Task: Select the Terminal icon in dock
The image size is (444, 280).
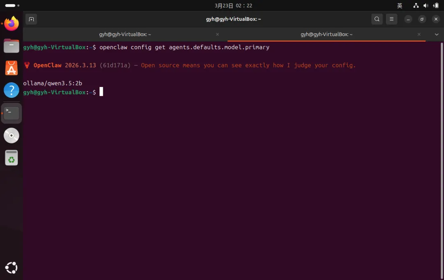Action: 12,113
